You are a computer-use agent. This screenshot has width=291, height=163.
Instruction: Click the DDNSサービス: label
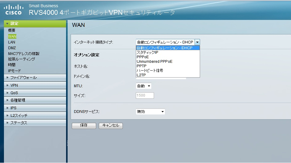87,112
